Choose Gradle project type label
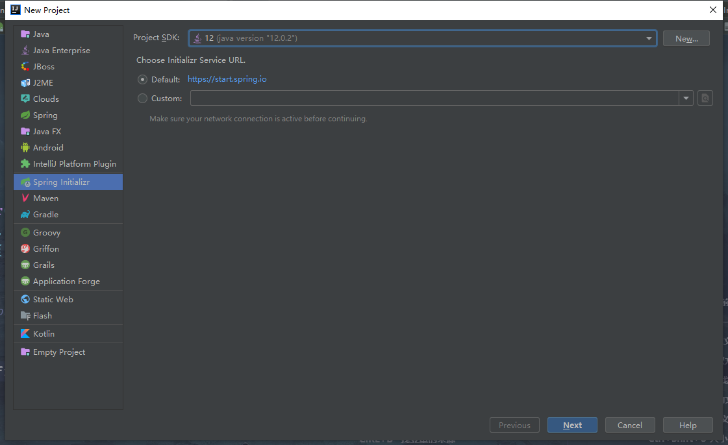The width and height of the screenshot is (728, 445). [x=45, y=215]
